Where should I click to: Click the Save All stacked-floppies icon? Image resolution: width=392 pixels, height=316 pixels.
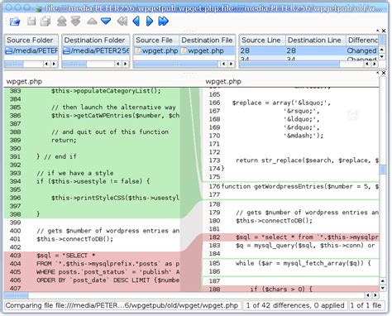pos(45,22)
